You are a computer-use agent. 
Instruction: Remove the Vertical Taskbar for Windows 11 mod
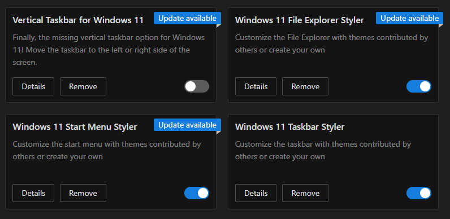pos(83,86)
